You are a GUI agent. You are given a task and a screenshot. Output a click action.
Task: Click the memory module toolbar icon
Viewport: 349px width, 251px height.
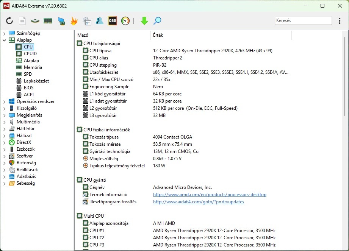tap(48, 21)
